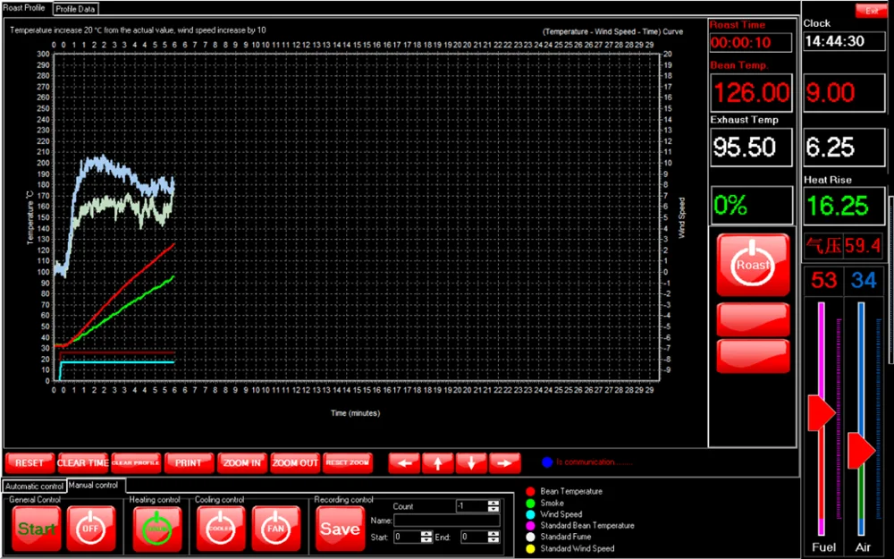This screenshot has height=559, width=894.
Task: Toggle the FAN cooling button
Action: tap(275, 529)
